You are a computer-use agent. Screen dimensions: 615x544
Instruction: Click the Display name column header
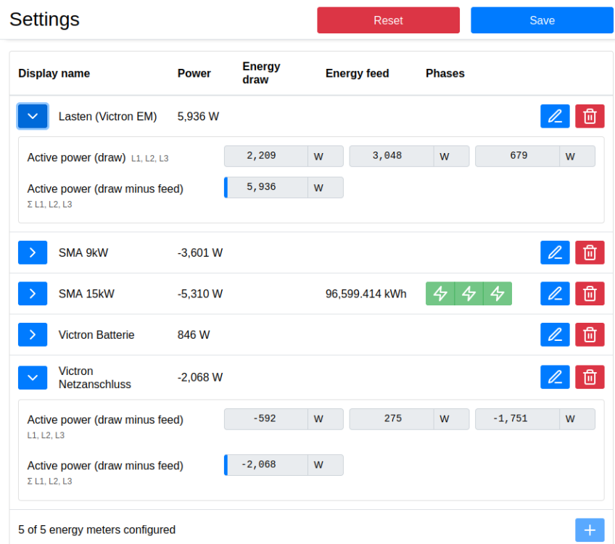tap(54, 73)
